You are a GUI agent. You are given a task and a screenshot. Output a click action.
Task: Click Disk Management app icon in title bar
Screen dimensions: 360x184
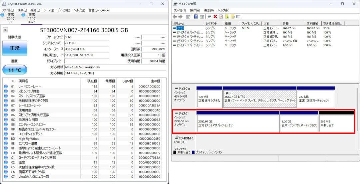point(176,4)
